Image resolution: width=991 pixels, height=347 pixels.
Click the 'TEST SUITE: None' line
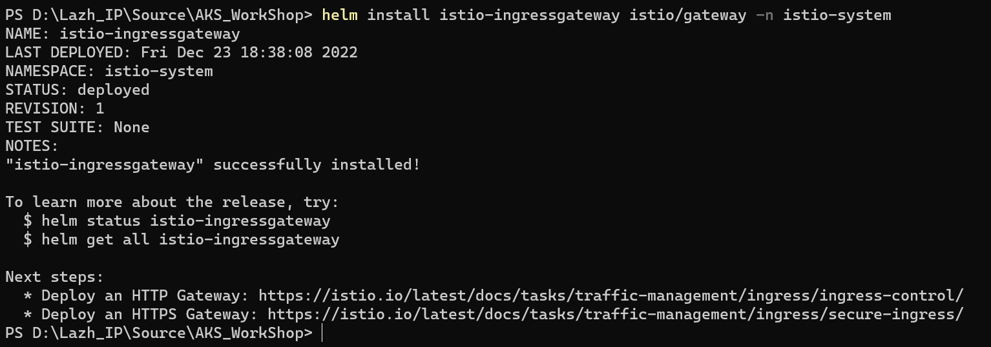tap(78, 127)
